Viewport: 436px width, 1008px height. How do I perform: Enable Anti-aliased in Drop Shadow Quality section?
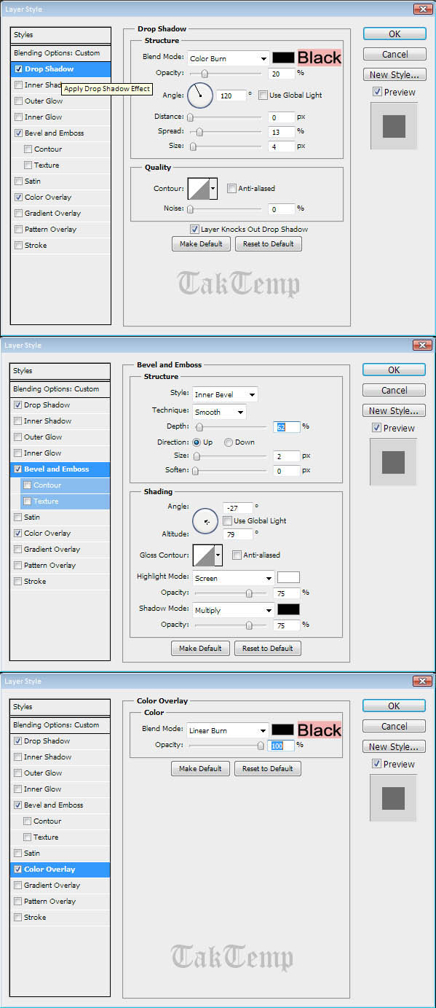click(x=231, y=188)
